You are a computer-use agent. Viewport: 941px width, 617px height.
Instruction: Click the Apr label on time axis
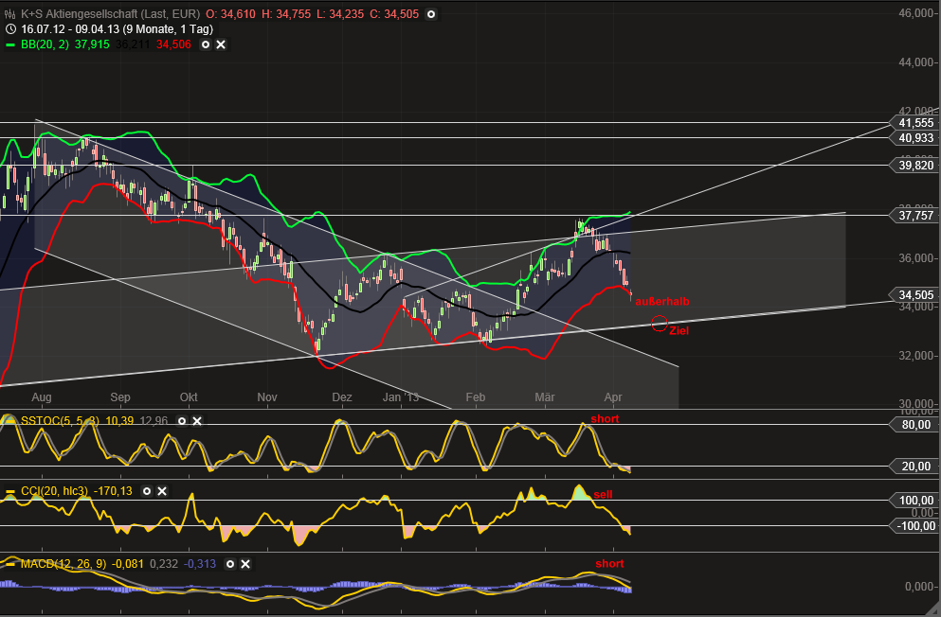613,397
